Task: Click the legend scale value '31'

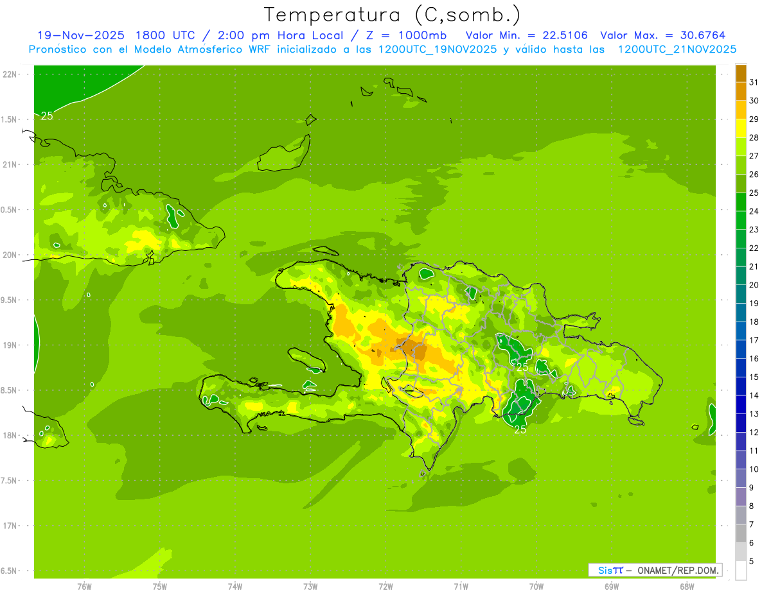Action: point(754,82)
